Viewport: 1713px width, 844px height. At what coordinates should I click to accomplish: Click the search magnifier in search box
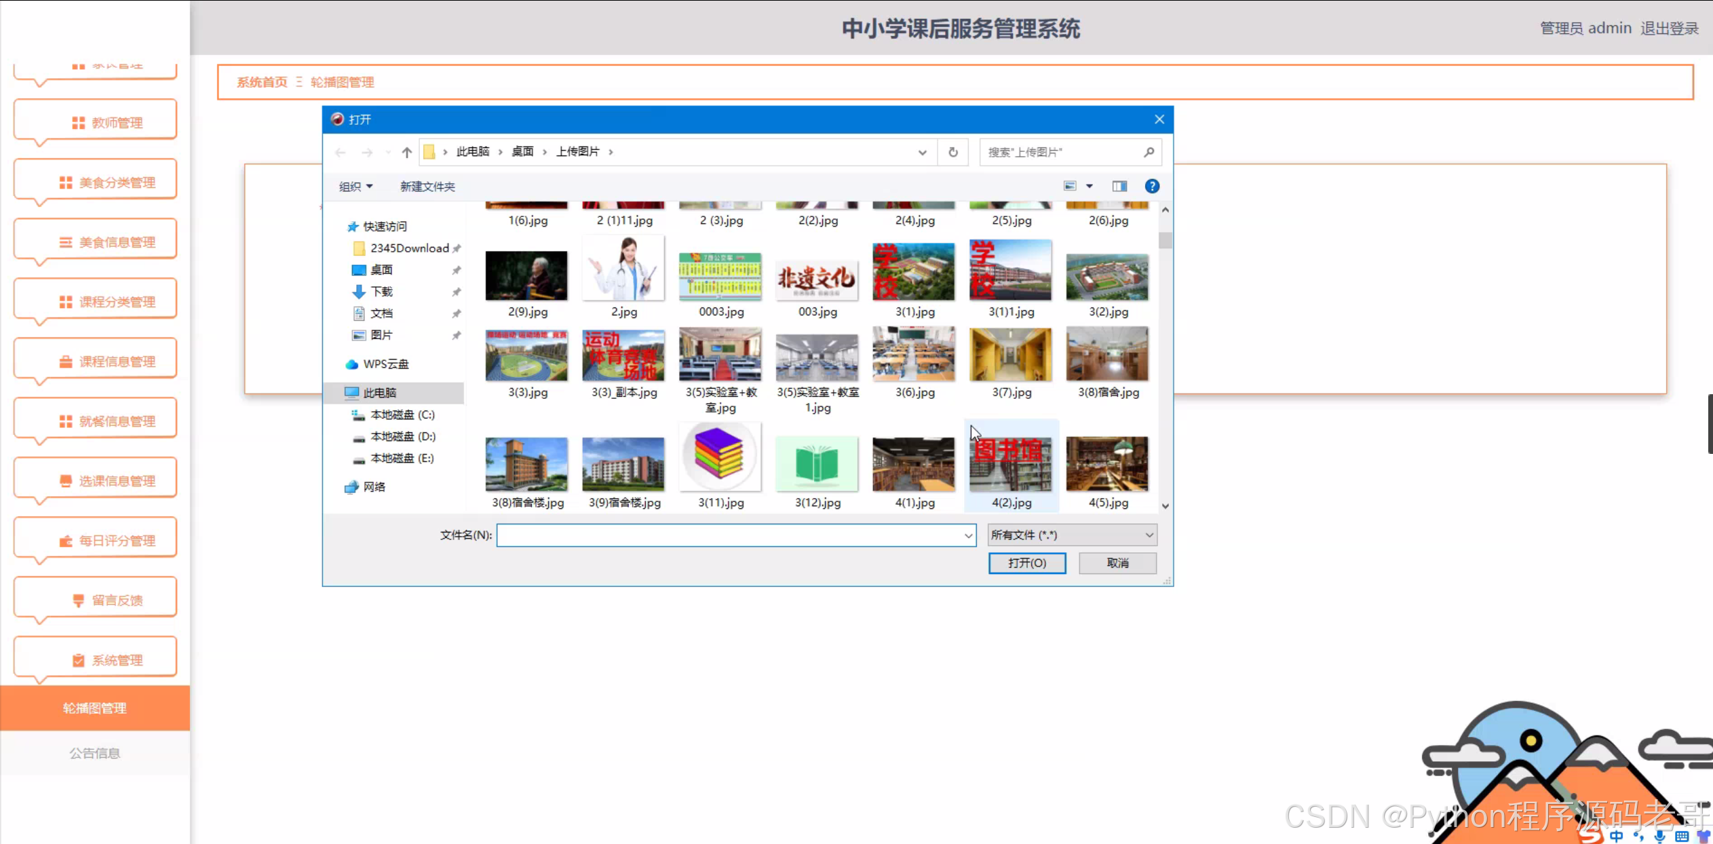coord(1149,152)
